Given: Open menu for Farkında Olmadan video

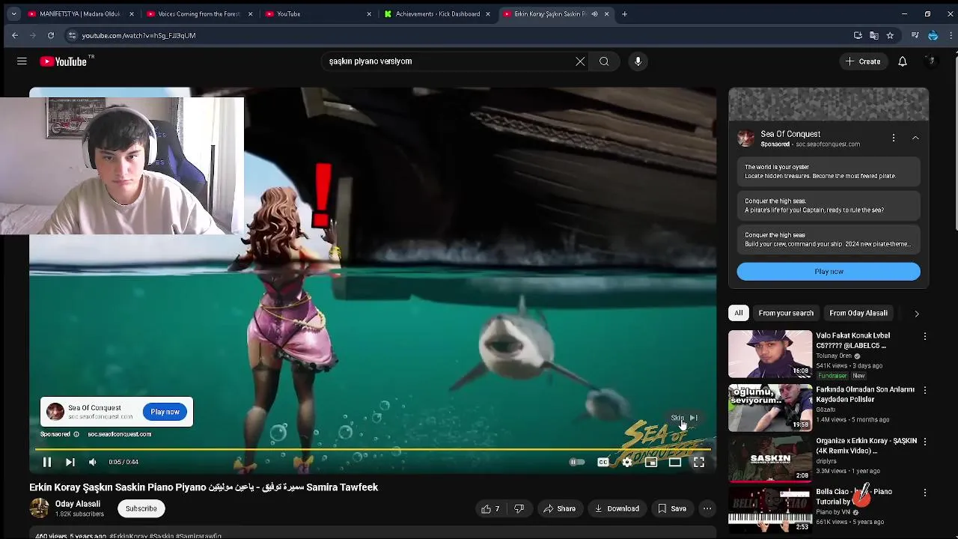Looking at the screenshot, I should 925,391.
